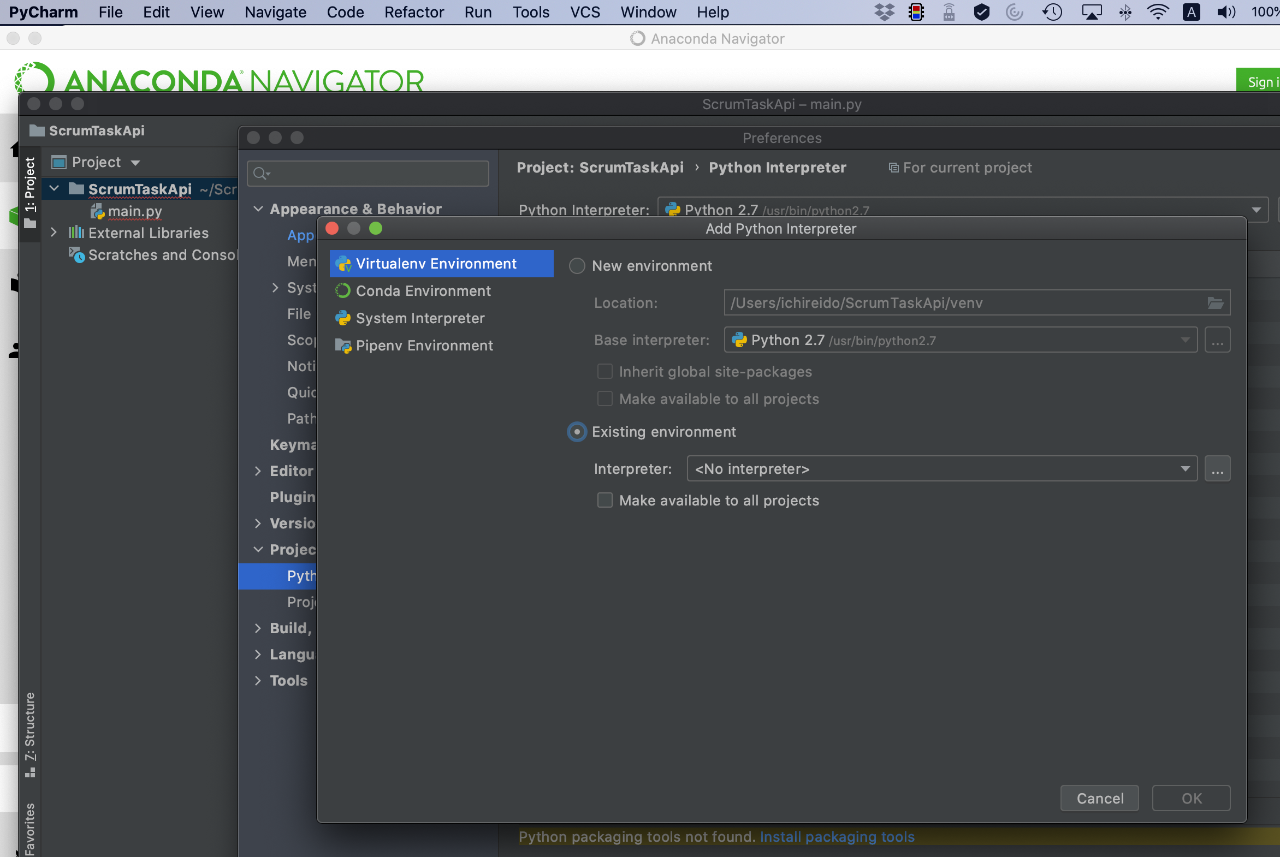Expand the Editor settings section
The width and height of the screenshot is (1280, 857).
point(258,471)
